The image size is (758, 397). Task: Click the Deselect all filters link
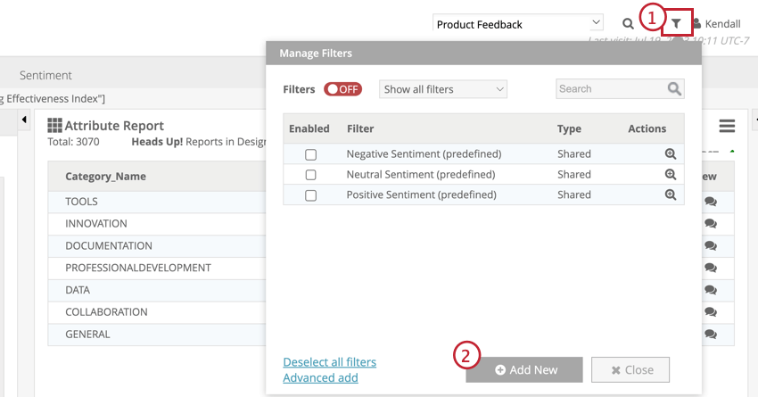point(329,362)
